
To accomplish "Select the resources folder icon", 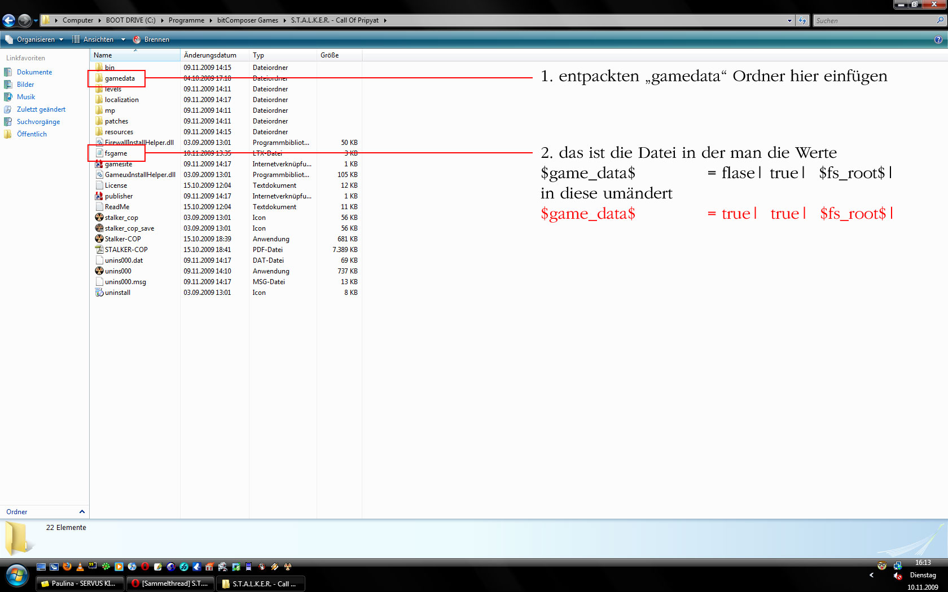I will coord(99,132).
